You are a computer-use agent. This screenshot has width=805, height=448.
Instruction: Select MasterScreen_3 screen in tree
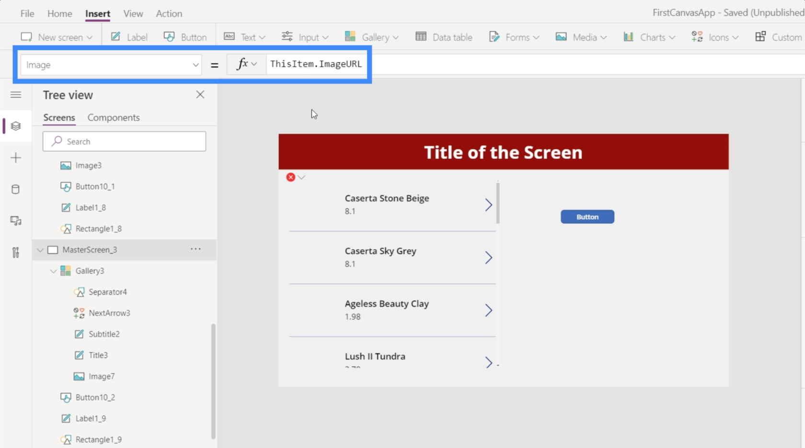click(x=90, y=250)
